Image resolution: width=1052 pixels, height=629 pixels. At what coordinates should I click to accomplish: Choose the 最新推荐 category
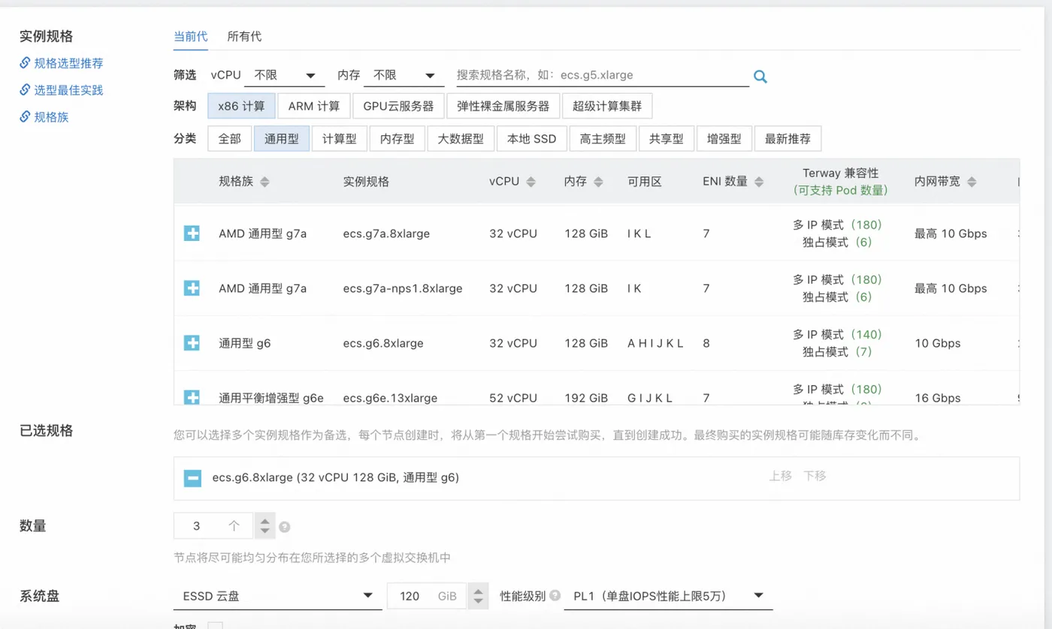click(x=788, y=139)
